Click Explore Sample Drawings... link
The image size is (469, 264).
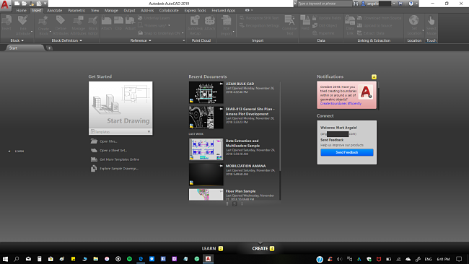coord(119,168)
